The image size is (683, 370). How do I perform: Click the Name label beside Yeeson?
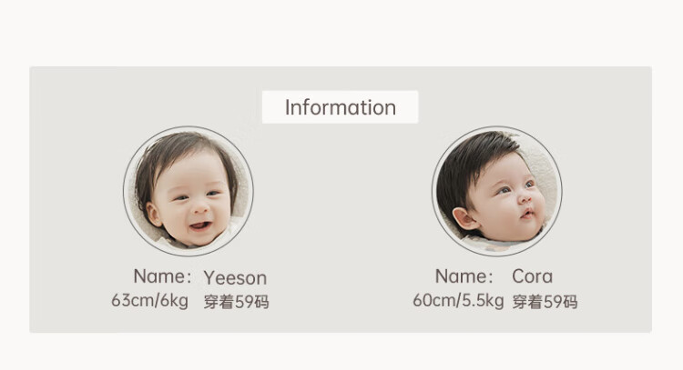(x=162, y=276)
